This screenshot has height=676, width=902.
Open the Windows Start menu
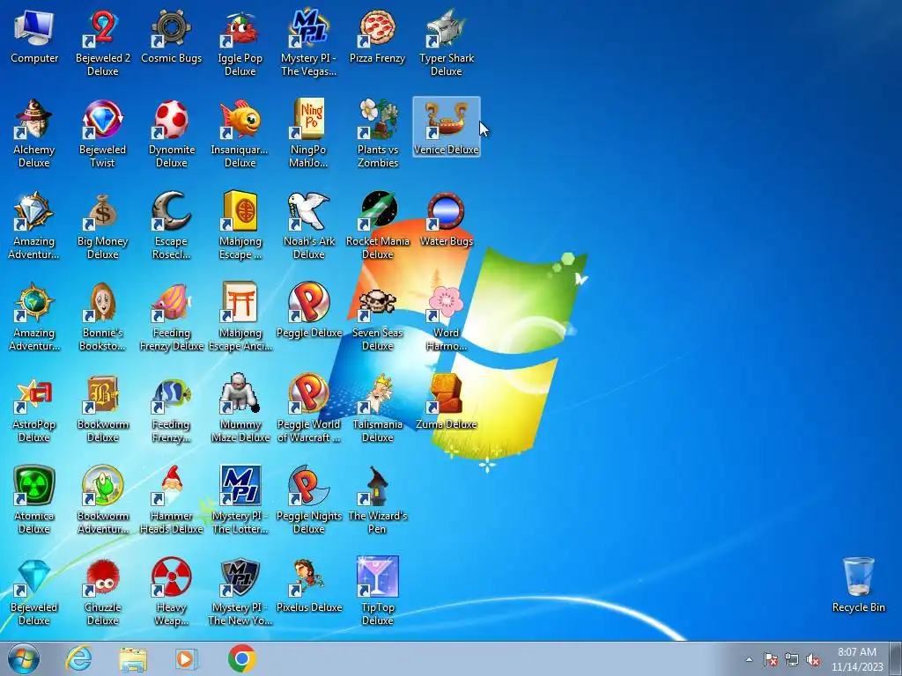pyautogui.click(x=24, y=658)
